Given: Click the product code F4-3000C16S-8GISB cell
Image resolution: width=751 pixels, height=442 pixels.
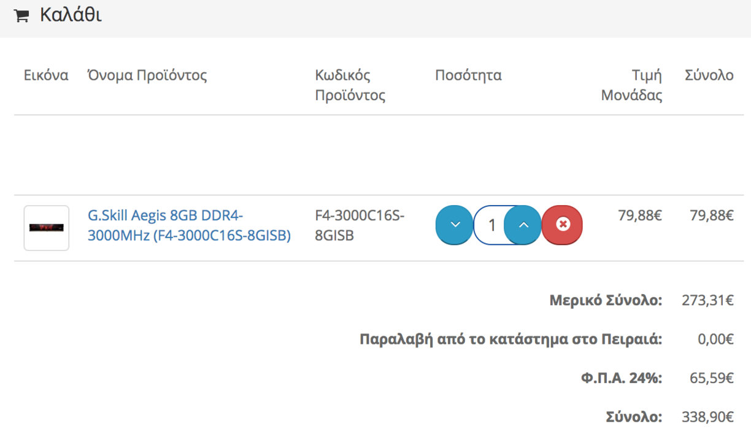Looking at the screenshot, I should [x=360, y=225].
